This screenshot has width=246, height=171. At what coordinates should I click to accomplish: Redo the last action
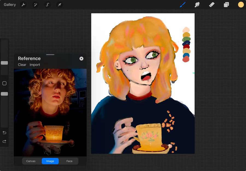click(4, 141)
